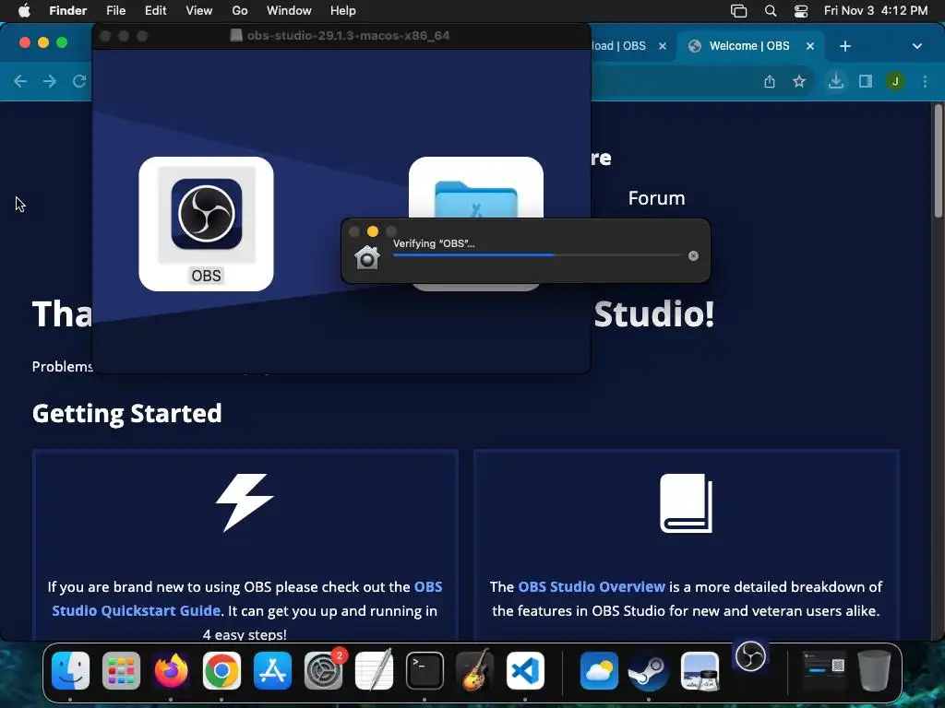Click the OBS icon in the Dock

coord(750,656)
